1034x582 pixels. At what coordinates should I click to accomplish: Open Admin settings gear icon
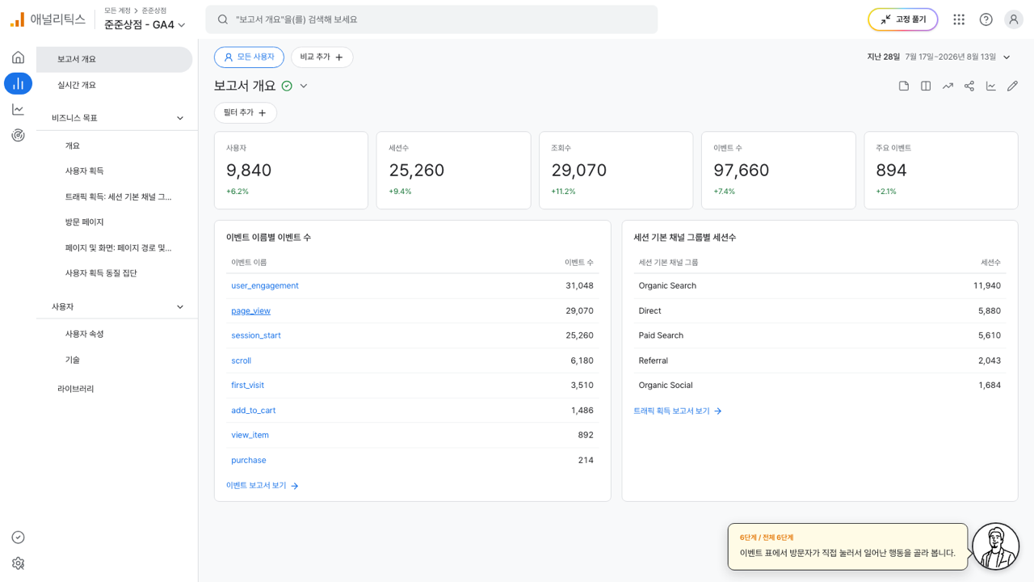pos(18,563)
